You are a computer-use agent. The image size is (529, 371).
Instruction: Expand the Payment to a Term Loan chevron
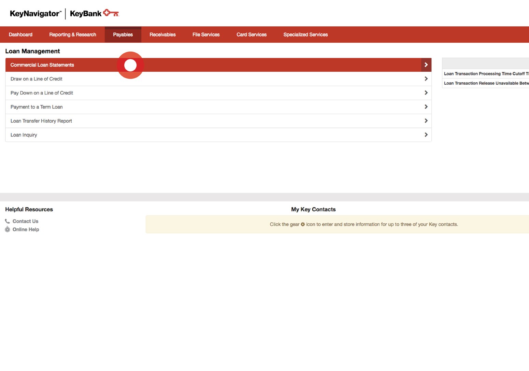pyautogui.click(x=426, y=106)
